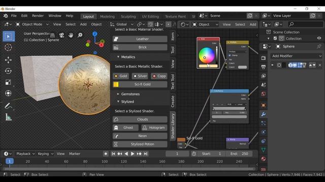Switch to the Modeling workspace tab
This screenshot has height=182, width=325.
point(107,17)
